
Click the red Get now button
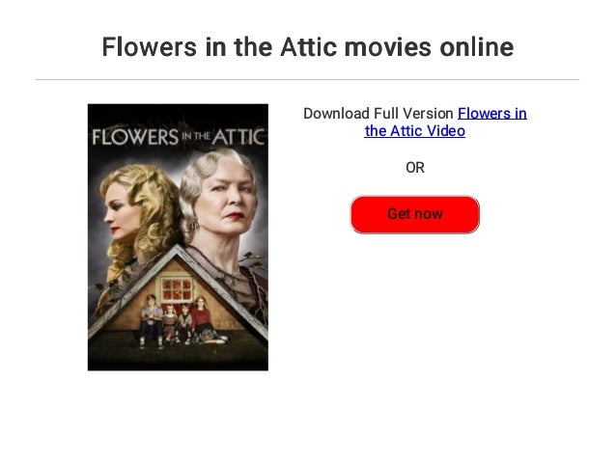[415, 214]
